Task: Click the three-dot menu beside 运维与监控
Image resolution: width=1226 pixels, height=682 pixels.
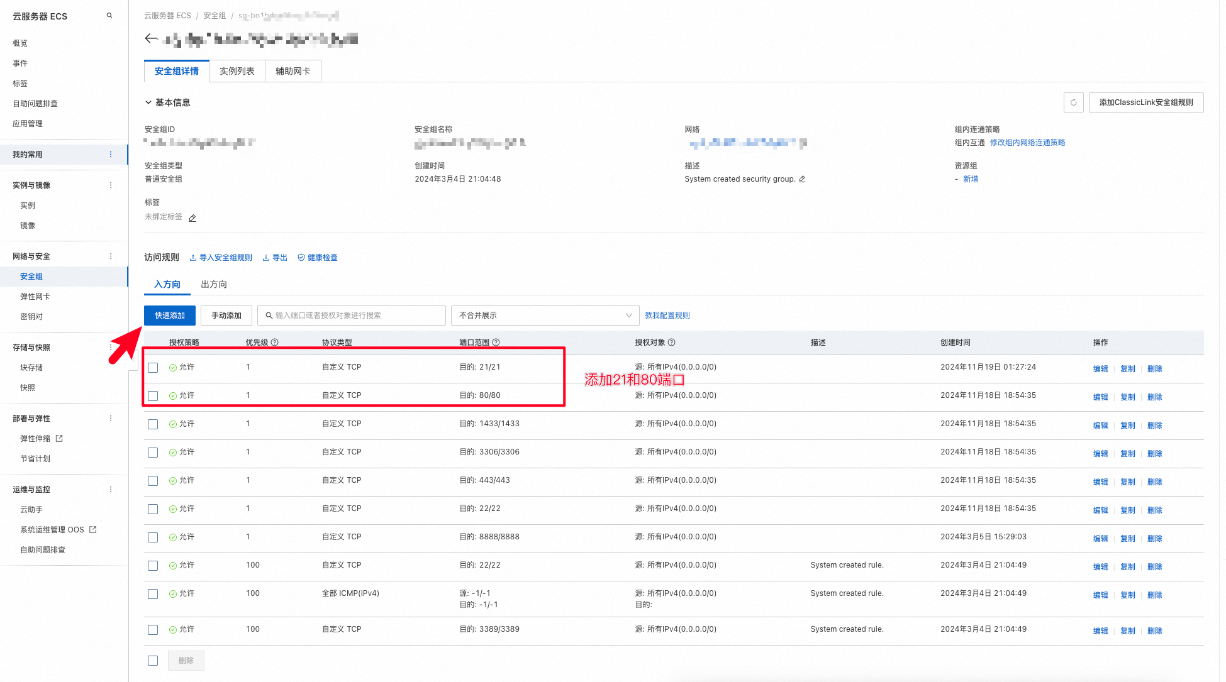Action: click(x=111, y=490)
